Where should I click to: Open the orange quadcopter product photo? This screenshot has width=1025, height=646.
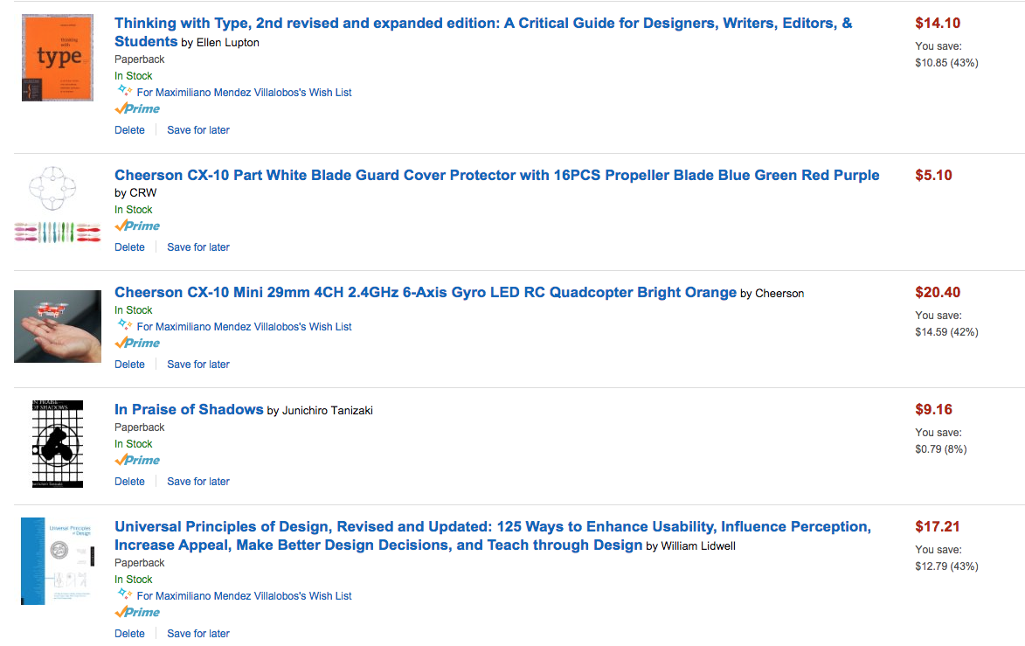tap(58, 326)
